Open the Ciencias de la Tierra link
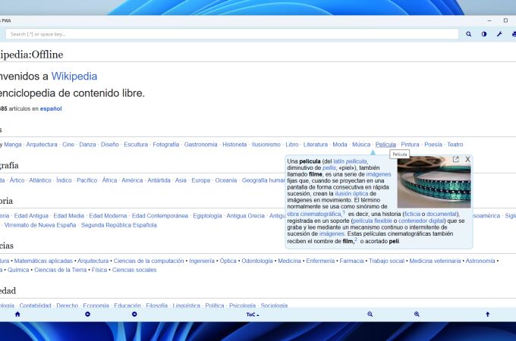 pyautogui.click(x=60, y=270)
